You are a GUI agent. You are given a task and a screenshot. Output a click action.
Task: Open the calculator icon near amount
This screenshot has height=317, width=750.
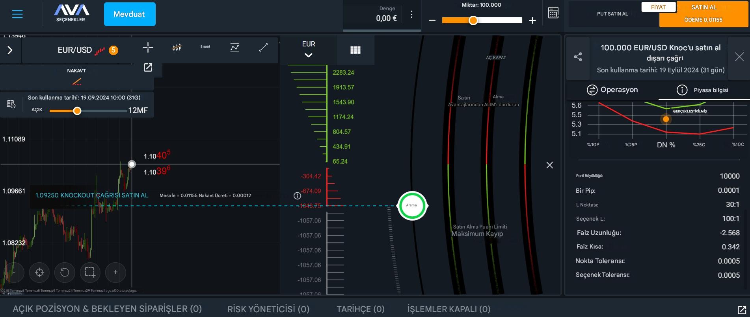tap(553, 13)
